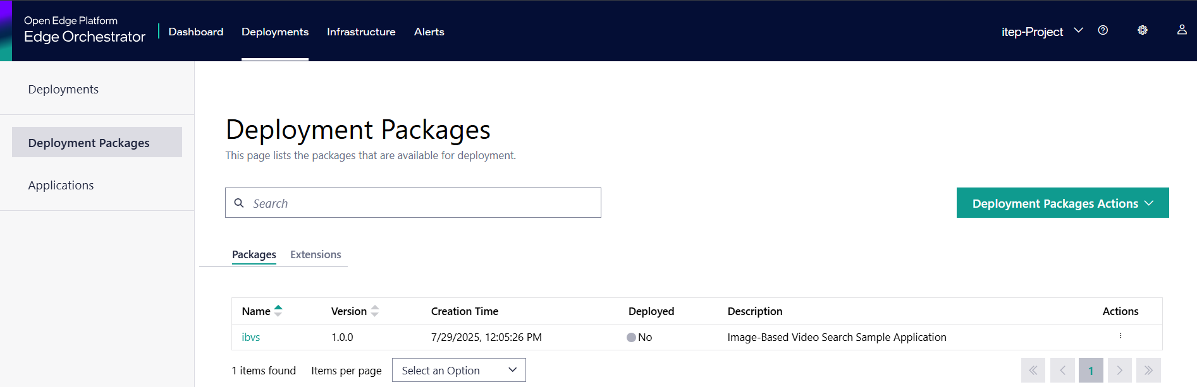The height and width of the screenshot is (387, 1197).
Task: Click the Edge Orchestrator logo
Action: (84, 29)
